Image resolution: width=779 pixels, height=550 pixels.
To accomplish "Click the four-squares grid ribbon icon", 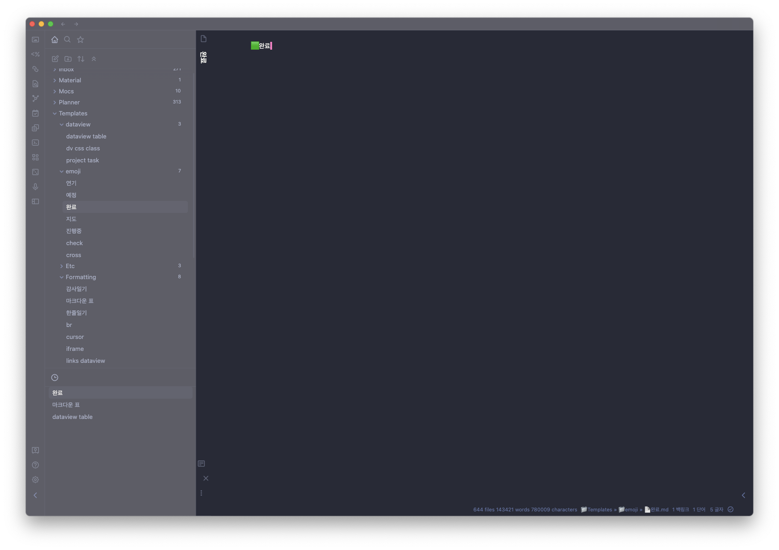I will pyautogui.click(x=35, y=157).
